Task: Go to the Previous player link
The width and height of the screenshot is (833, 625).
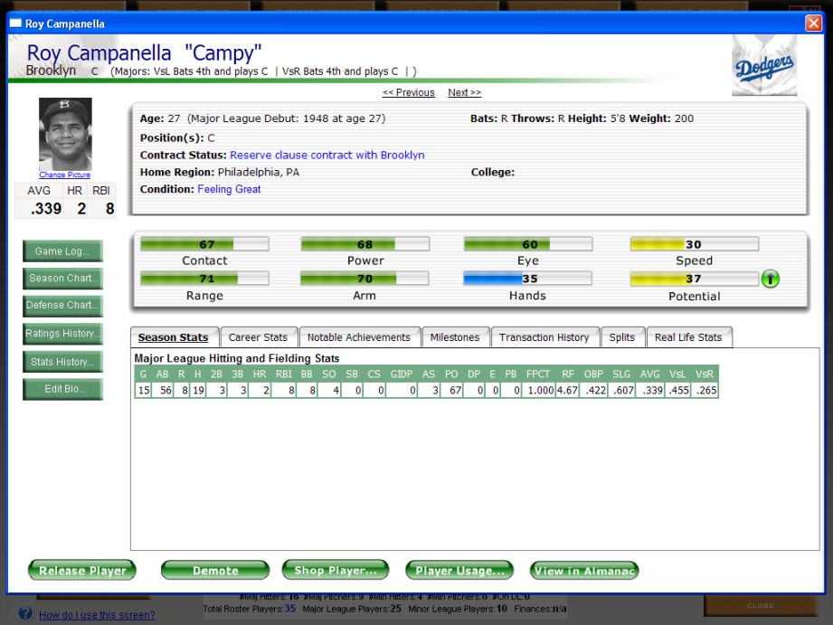Action: (409, 92)
